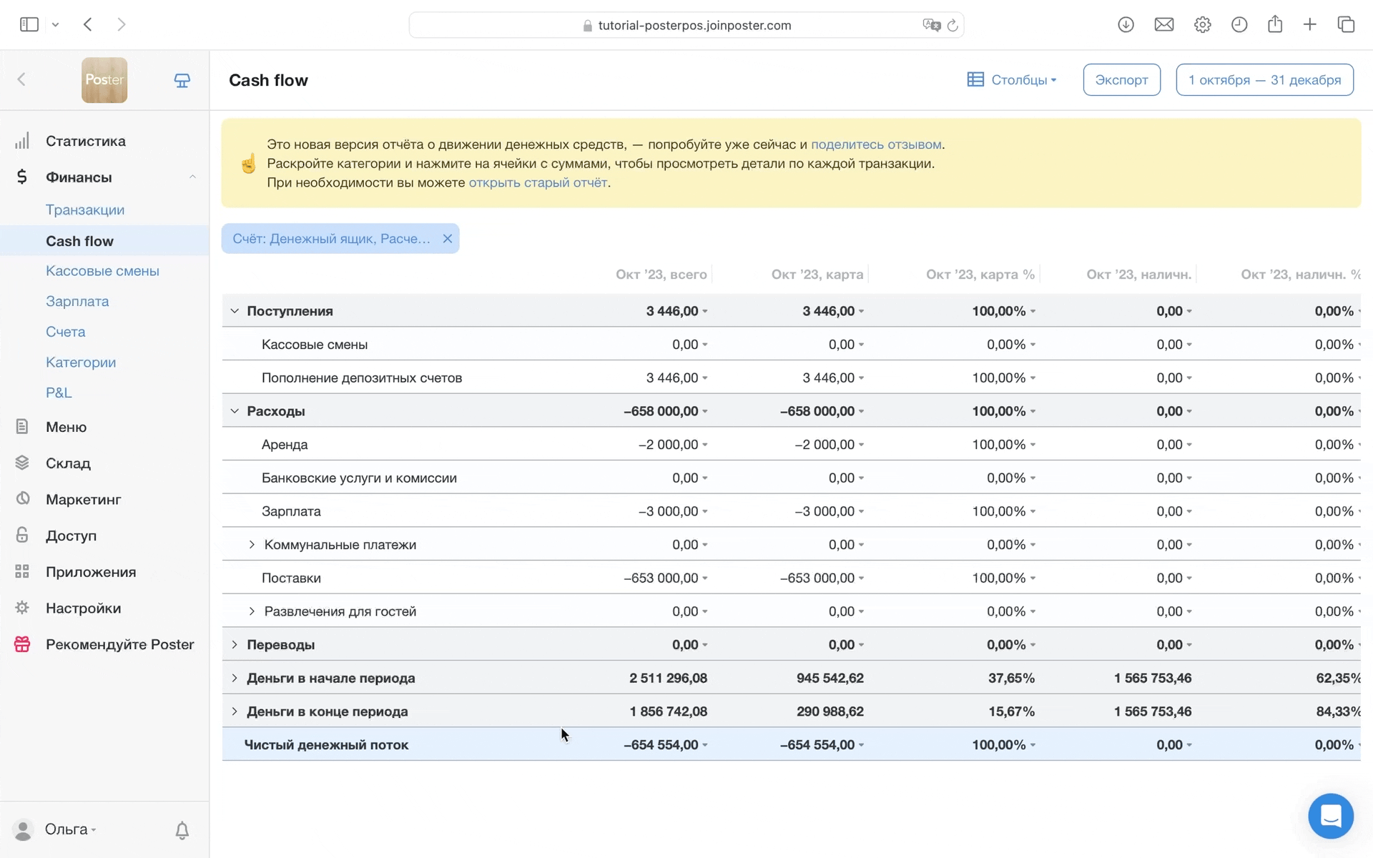
Task: Open the P&L report in the sidebar
Action: [x=59, y=393]
